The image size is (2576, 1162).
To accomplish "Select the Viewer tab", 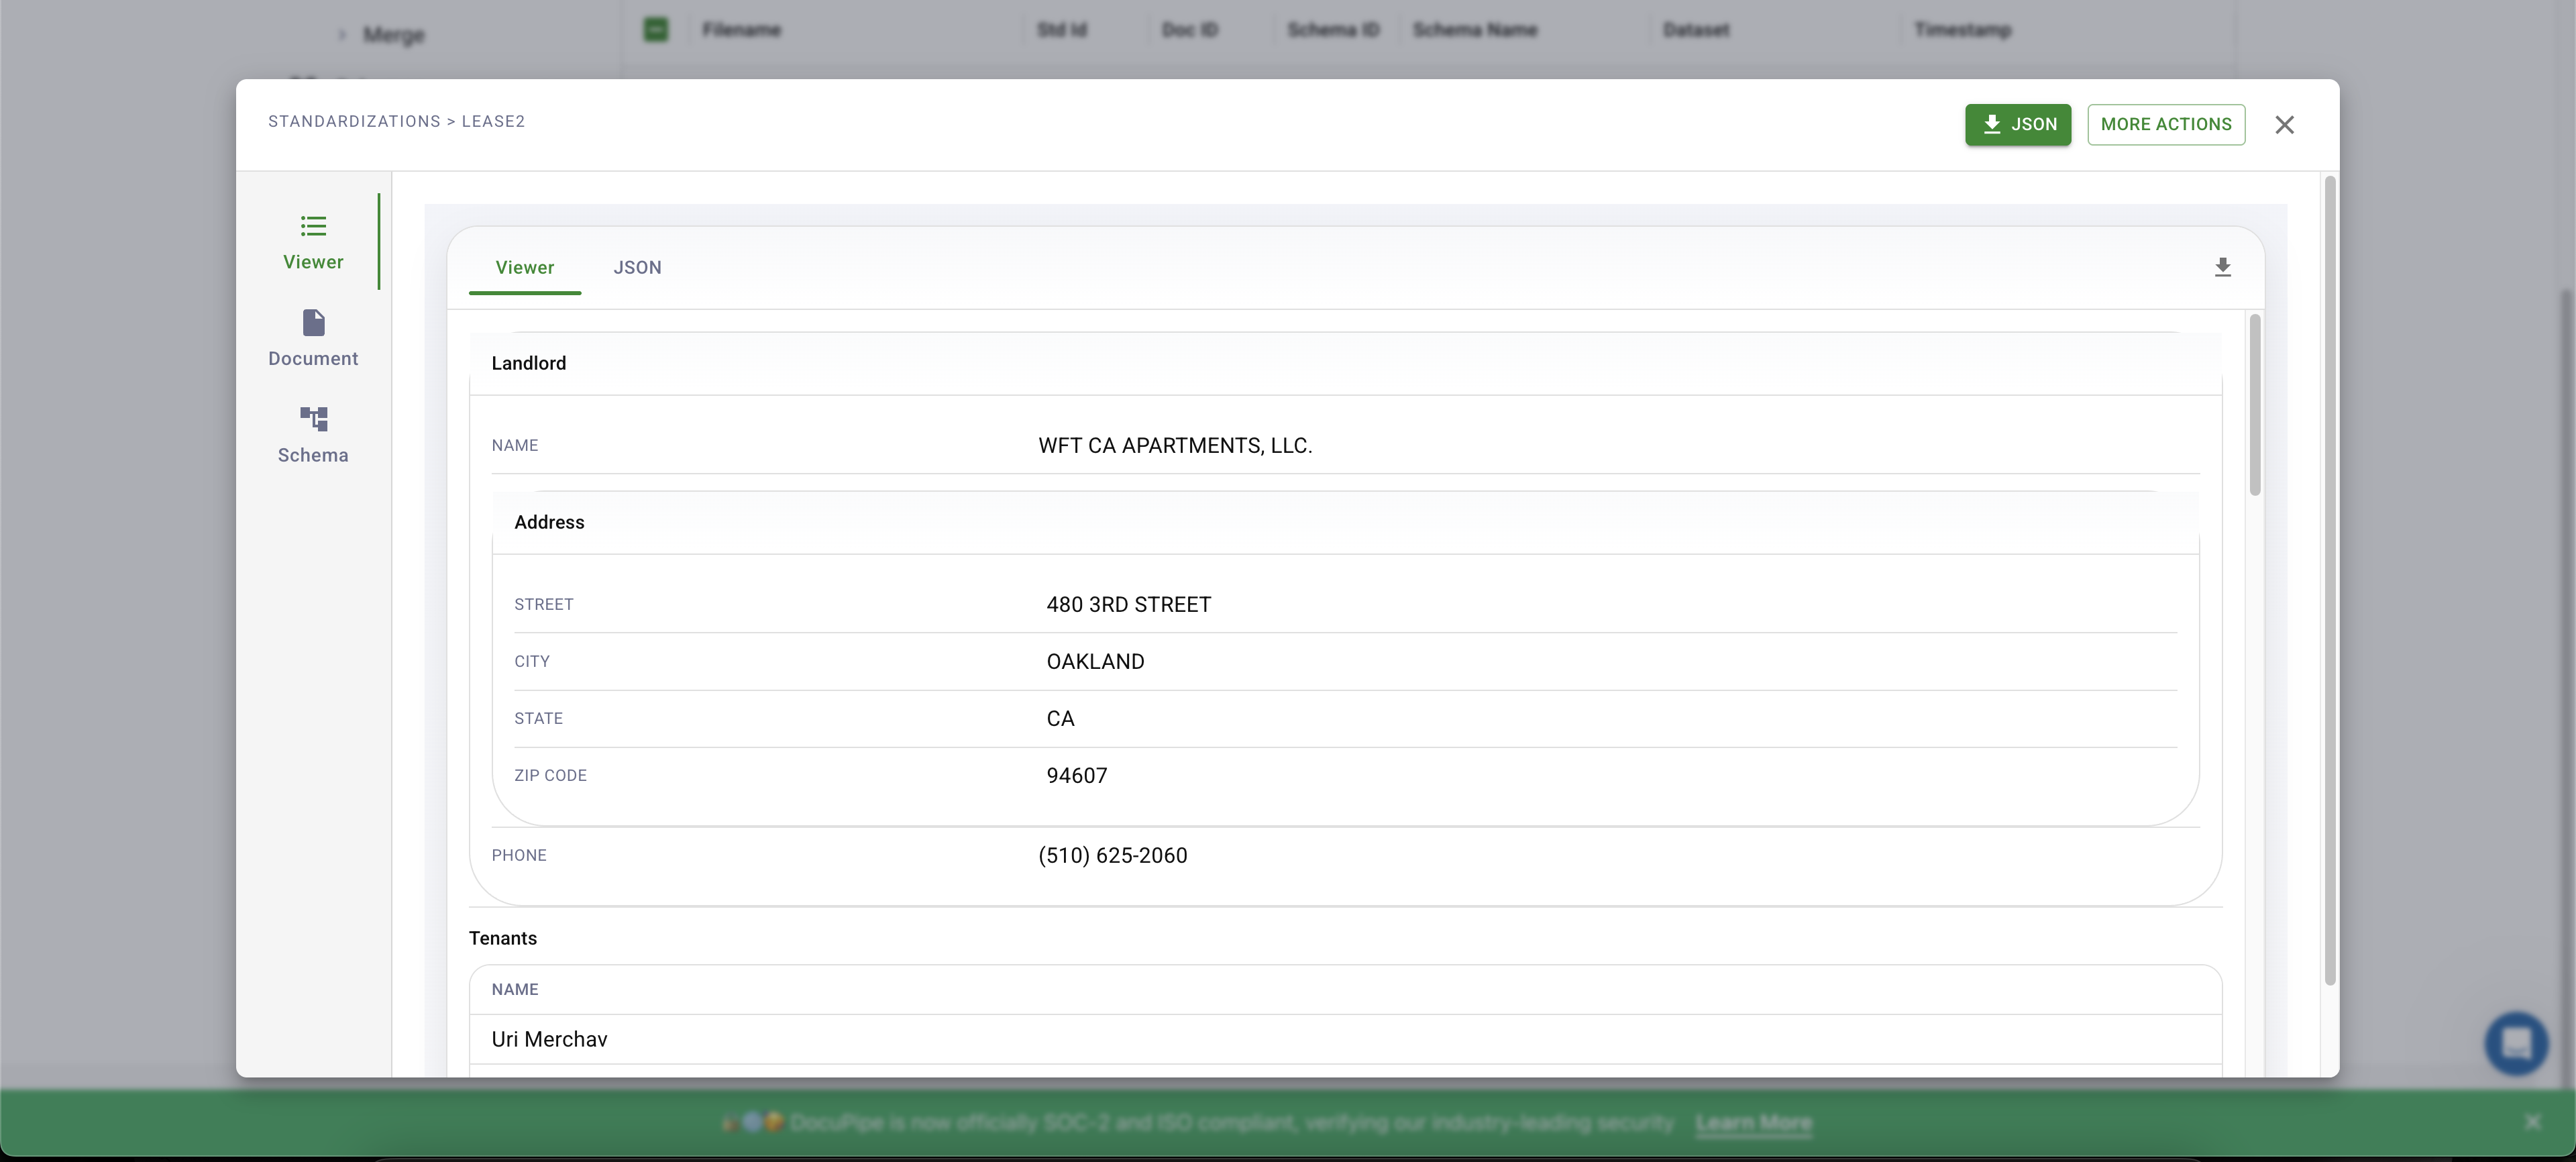I will (524, 268).
